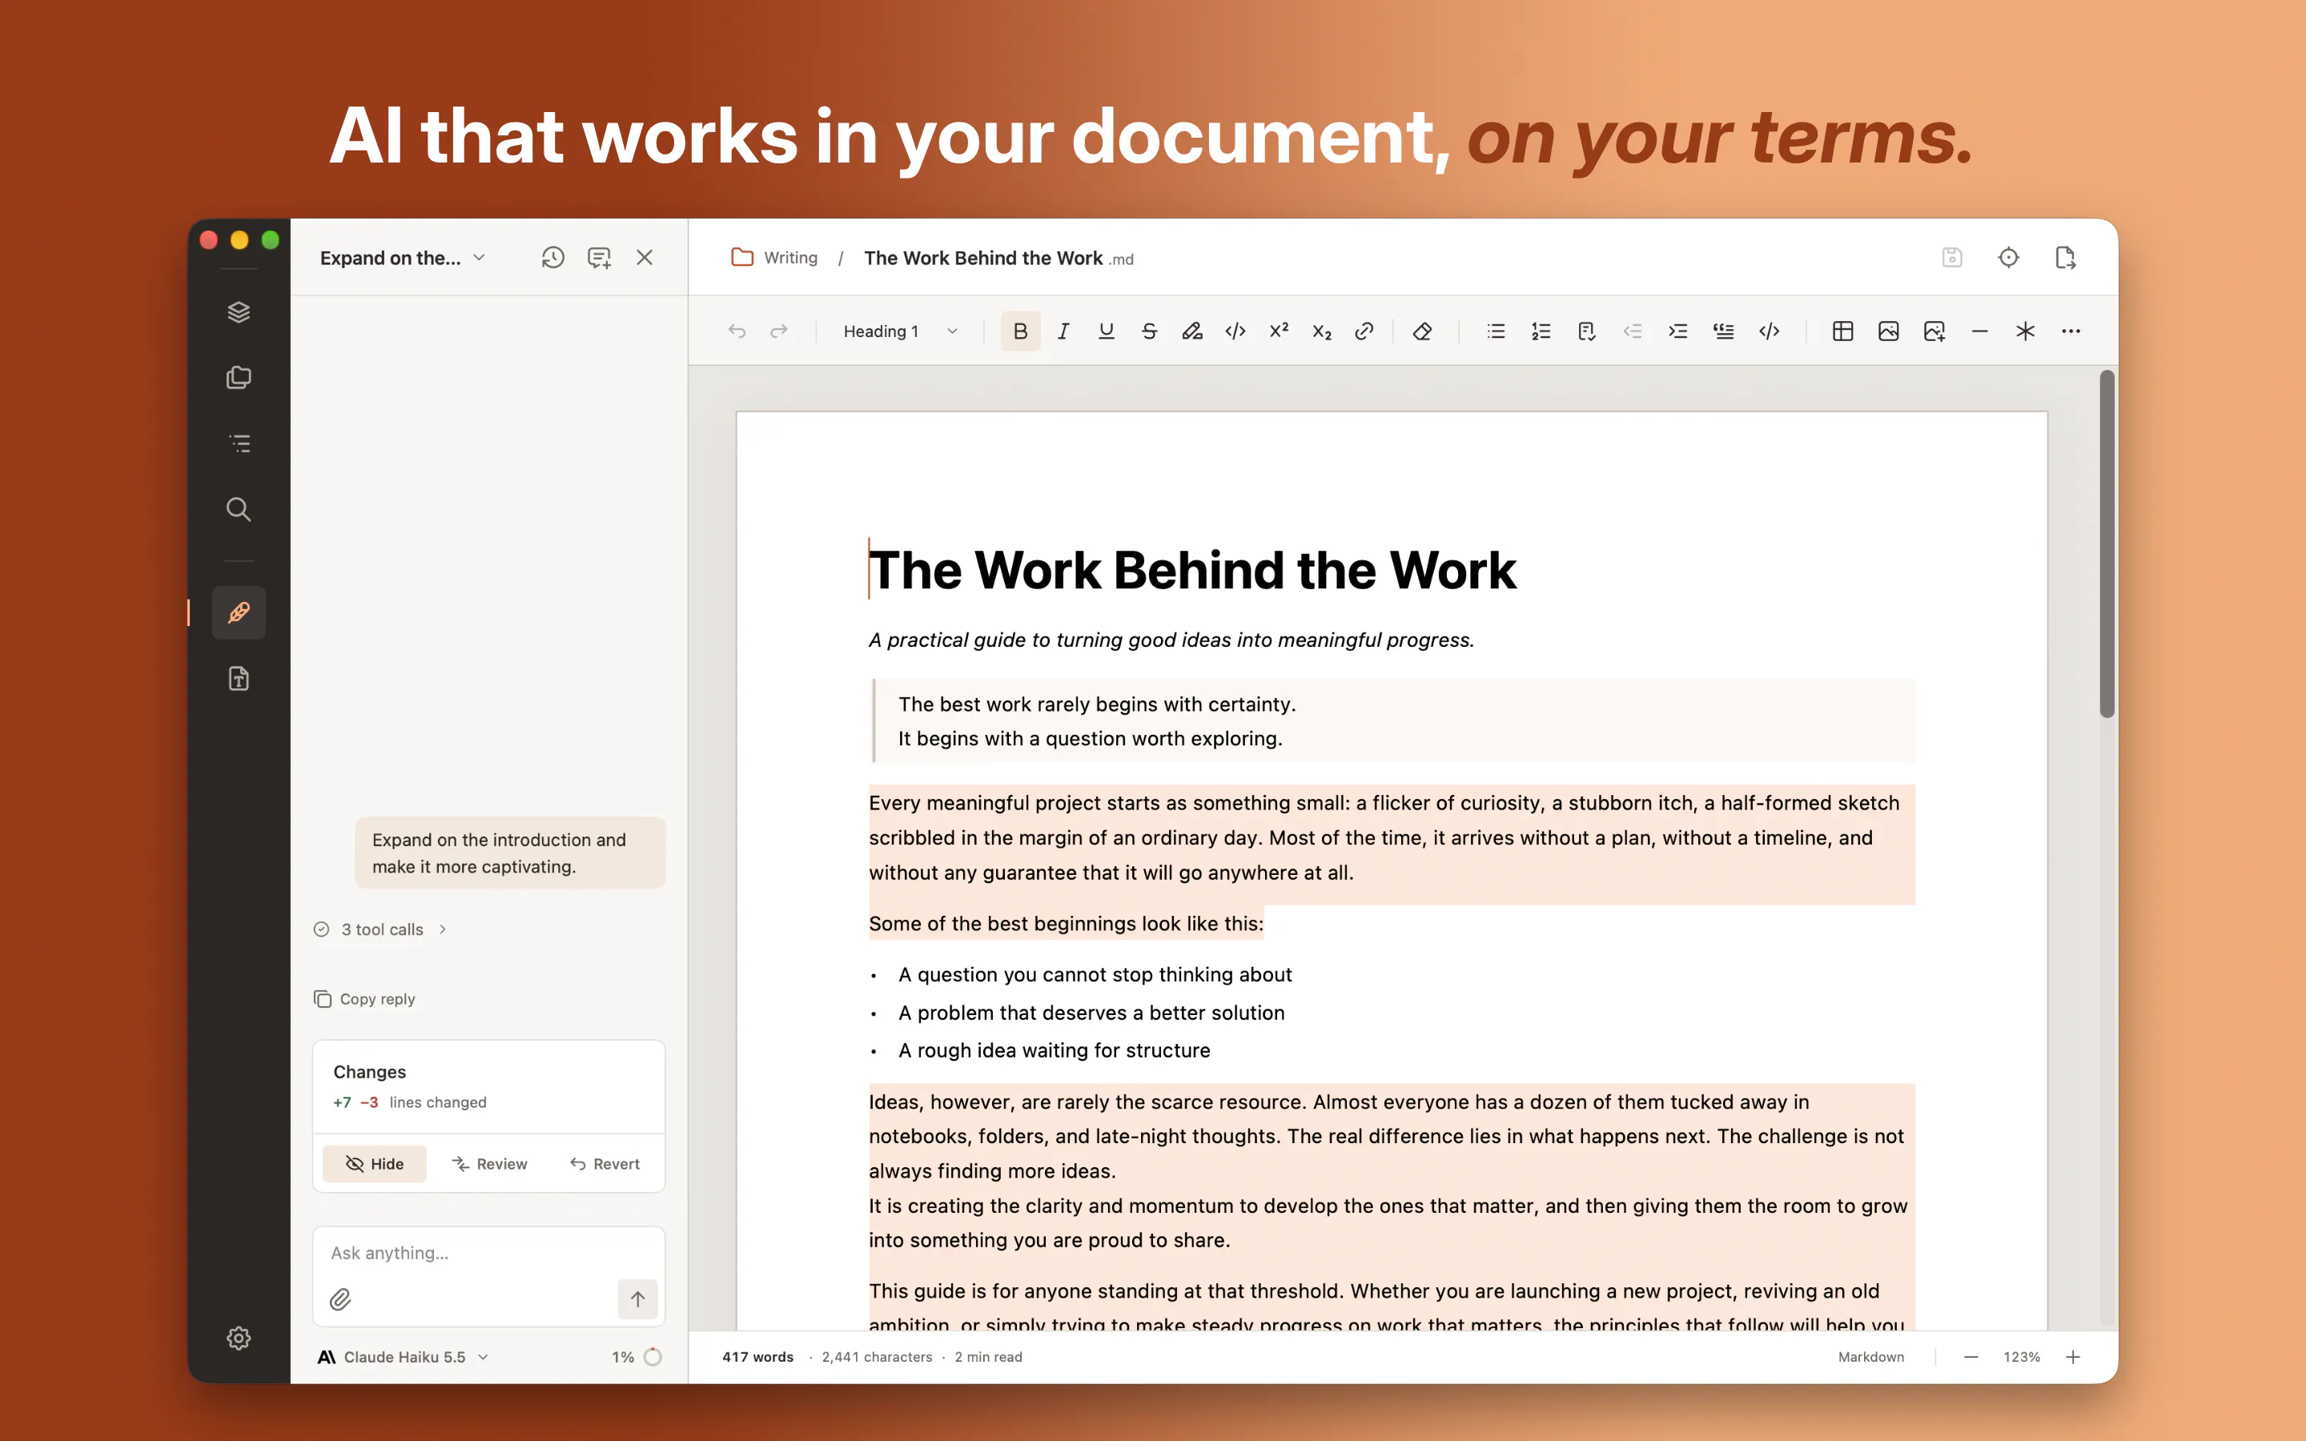Insert a numbered list
This screenshot has width=2306, height=1441.
[x=1541, y=331]
